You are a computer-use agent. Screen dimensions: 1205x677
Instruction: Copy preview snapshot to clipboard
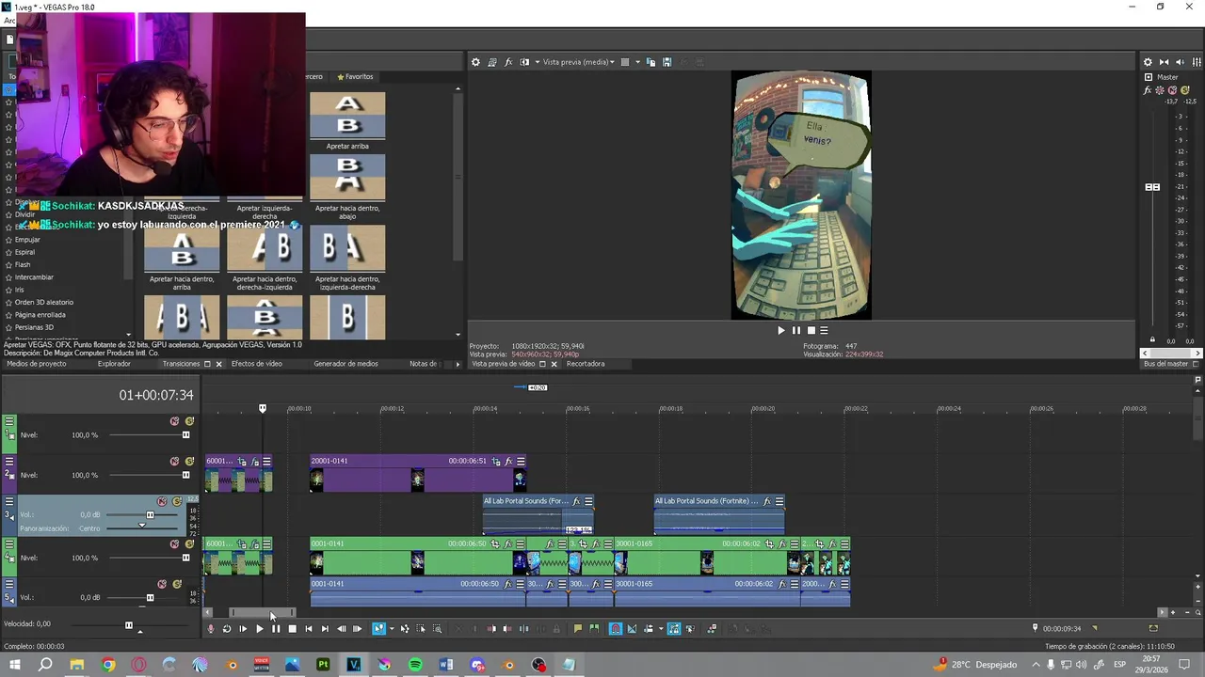click(x=651, y=62)
